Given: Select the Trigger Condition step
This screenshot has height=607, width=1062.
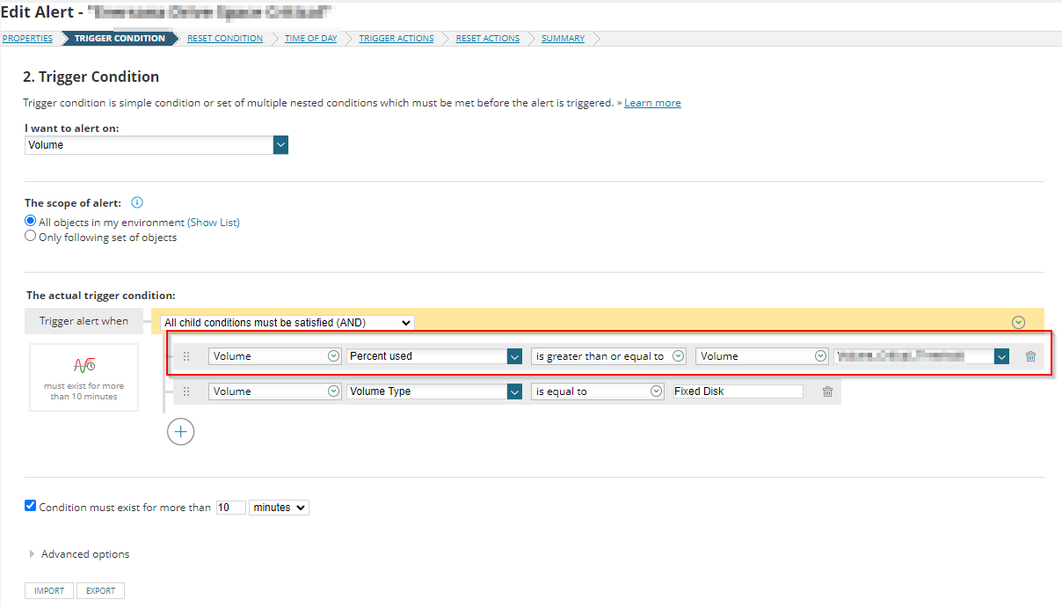Looking at the screenshot, I should [120, 39].
